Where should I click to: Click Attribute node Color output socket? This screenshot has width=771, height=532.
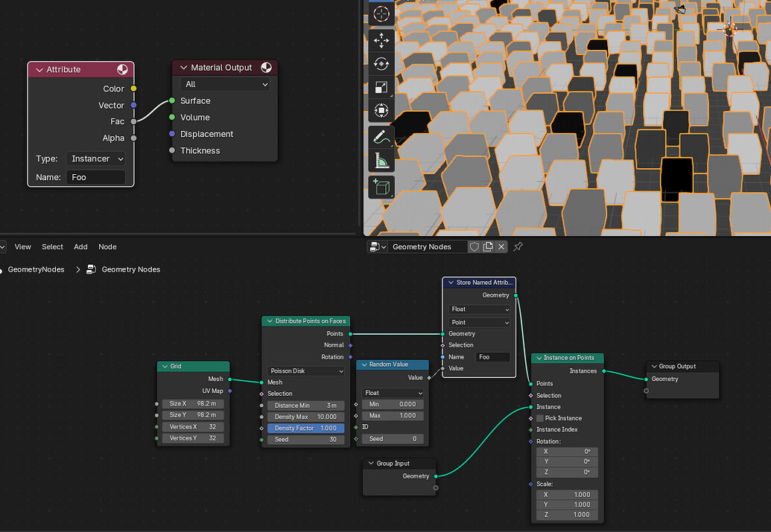pyautogui.click(x=133, y=89)
